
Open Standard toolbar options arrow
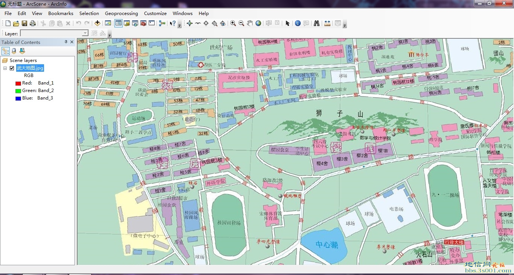click(x=179, y=24)
